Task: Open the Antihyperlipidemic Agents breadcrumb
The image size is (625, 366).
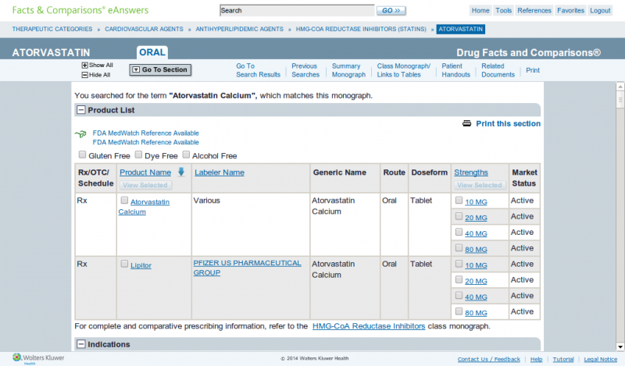Action: (239, 29)
